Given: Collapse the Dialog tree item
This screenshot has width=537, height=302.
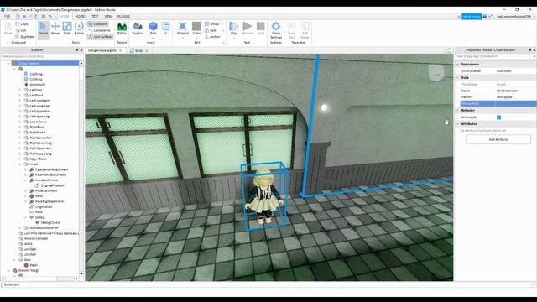Looking at the screenshot, I should [x=25, y=217].
